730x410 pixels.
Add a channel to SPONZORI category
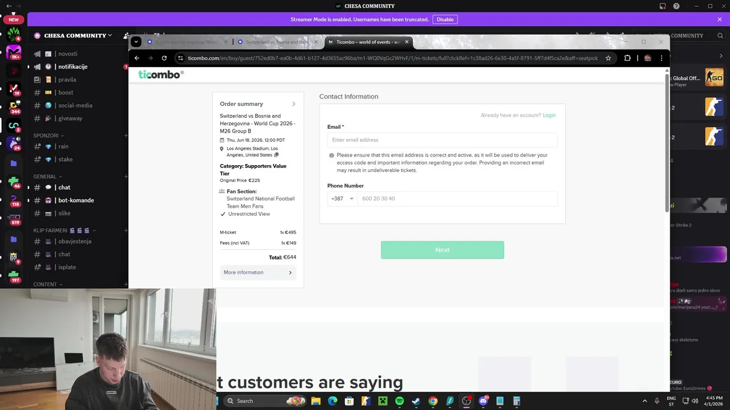pos(126,136)
